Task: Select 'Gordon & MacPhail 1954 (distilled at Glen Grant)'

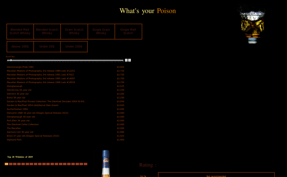Action: click(33, 105)
